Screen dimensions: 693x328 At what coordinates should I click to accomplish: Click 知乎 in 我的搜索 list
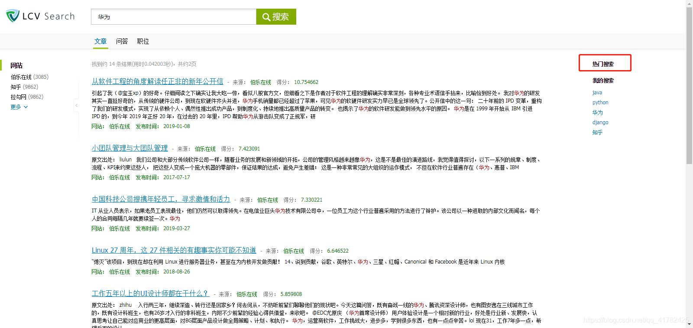pyautogui.click(x=598, y=132)
